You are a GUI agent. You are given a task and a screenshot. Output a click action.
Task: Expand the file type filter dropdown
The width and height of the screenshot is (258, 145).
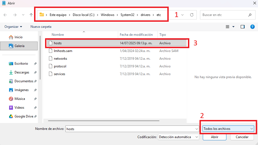point(228,129)
